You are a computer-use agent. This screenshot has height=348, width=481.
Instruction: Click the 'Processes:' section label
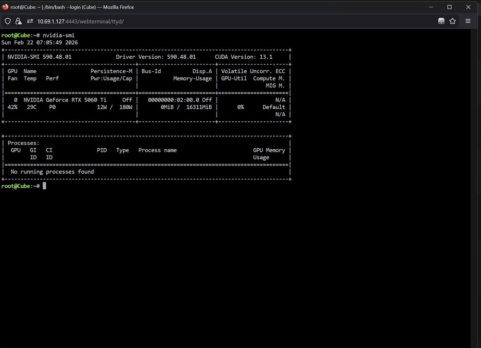click(24, 143)
